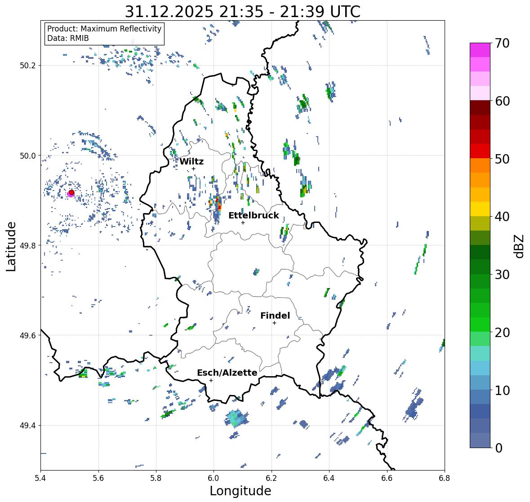Click the cyan colorbar segment near 15 dBZ
The image size is (530, 502).
tap(480, 368)
